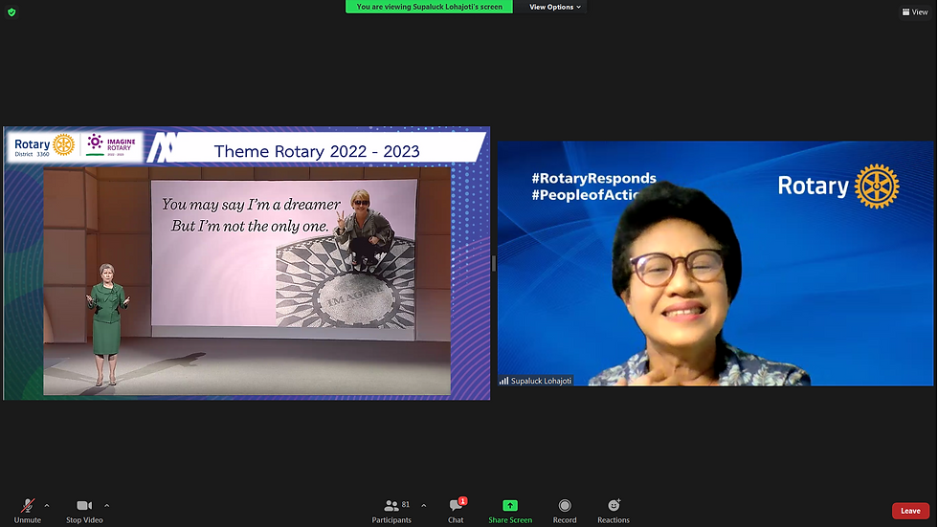
Task: Click the Imagine Rotary logo on slide
Action: [112, 145]
